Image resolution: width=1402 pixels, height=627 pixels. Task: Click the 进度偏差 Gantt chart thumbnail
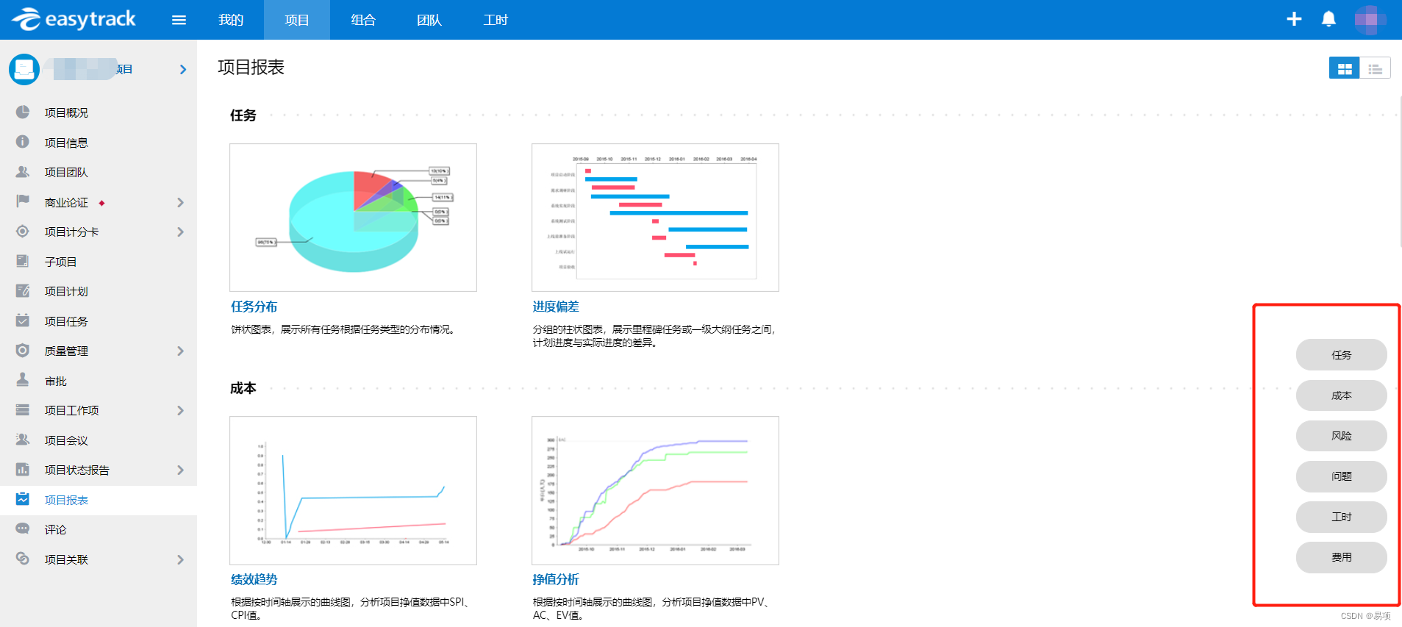pyautogui.click(x=655, y=218)
